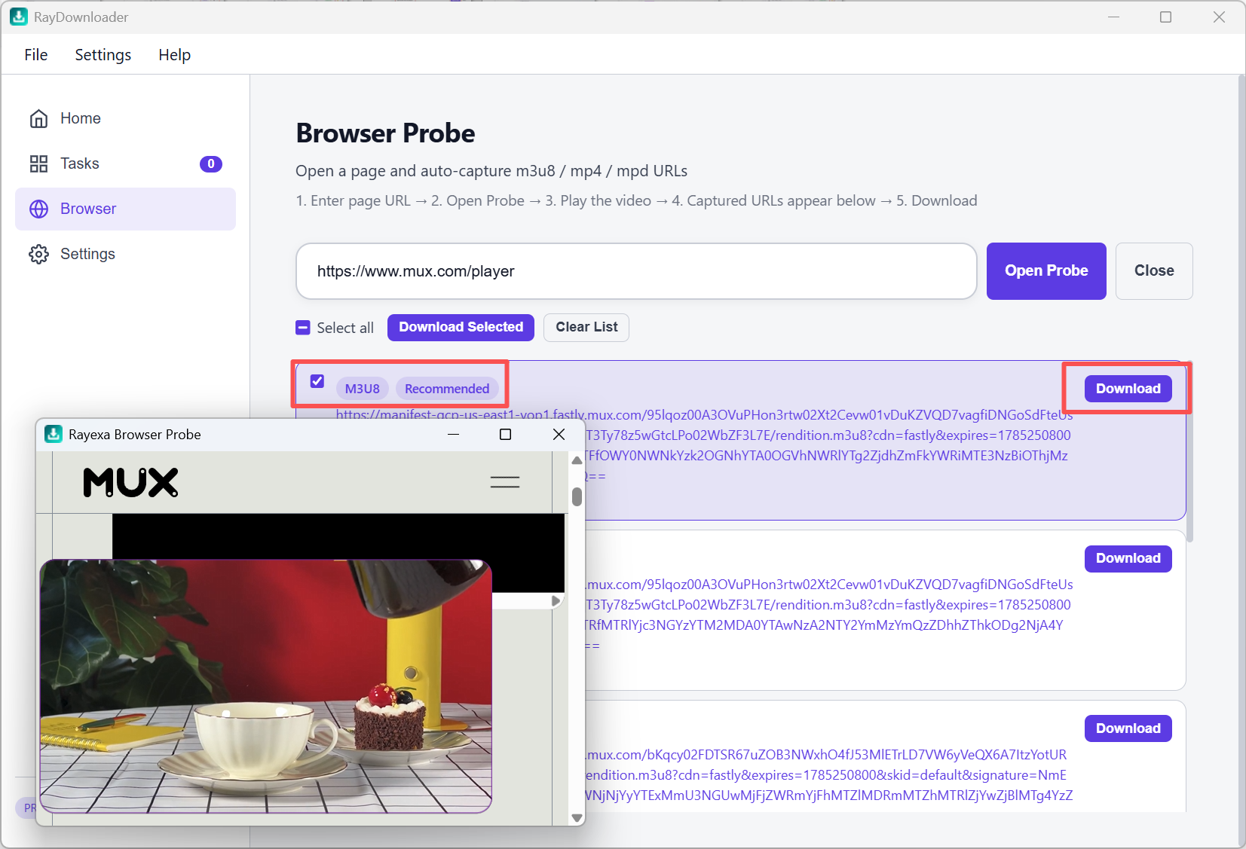Click the Close button next to Open Probe

(1154, 271)
